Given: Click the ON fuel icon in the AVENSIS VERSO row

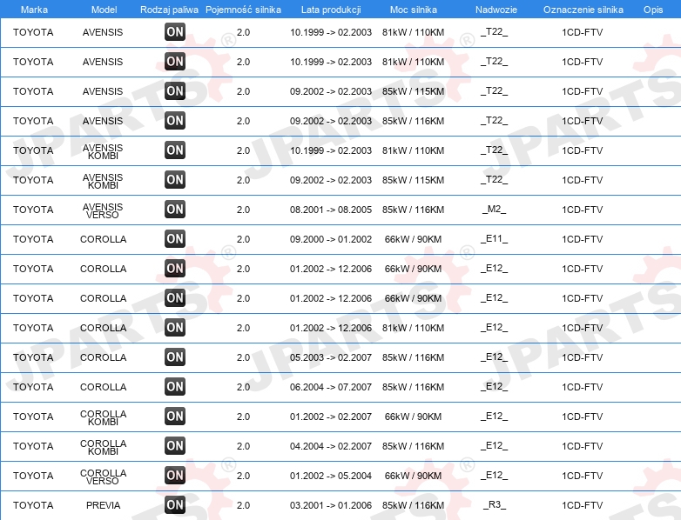Looking at the screenshot, I should click(175, 209).
